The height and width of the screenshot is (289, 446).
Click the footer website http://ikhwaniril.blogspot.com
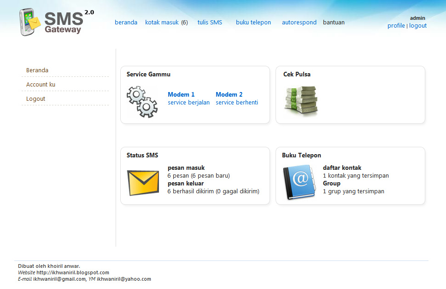tap(73, 272)
